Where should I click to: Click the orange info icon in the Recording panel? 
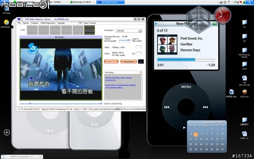140,72
